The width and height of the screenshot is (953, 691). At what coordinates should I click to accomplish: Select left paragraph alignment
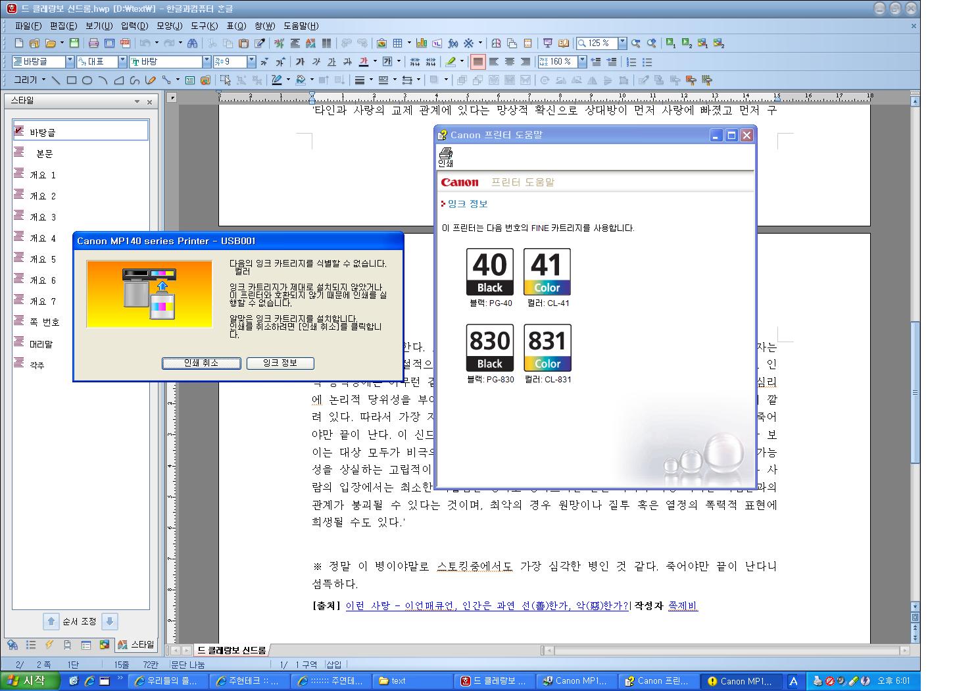(494, 62)
